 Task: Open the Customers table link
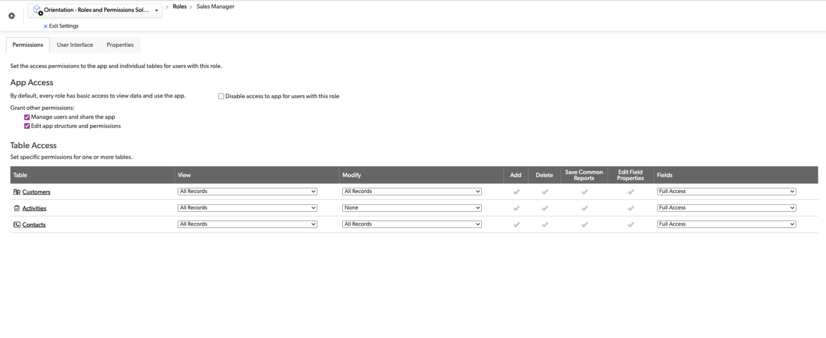36,192
